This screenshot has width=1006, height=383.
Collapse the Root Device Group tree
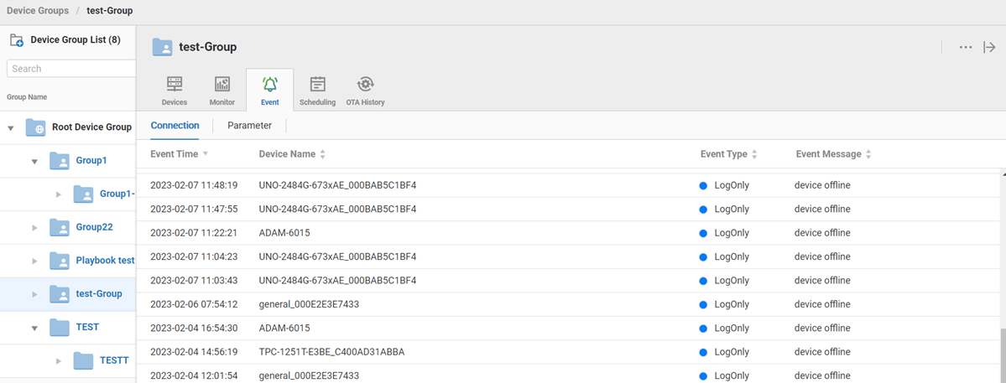11,128
